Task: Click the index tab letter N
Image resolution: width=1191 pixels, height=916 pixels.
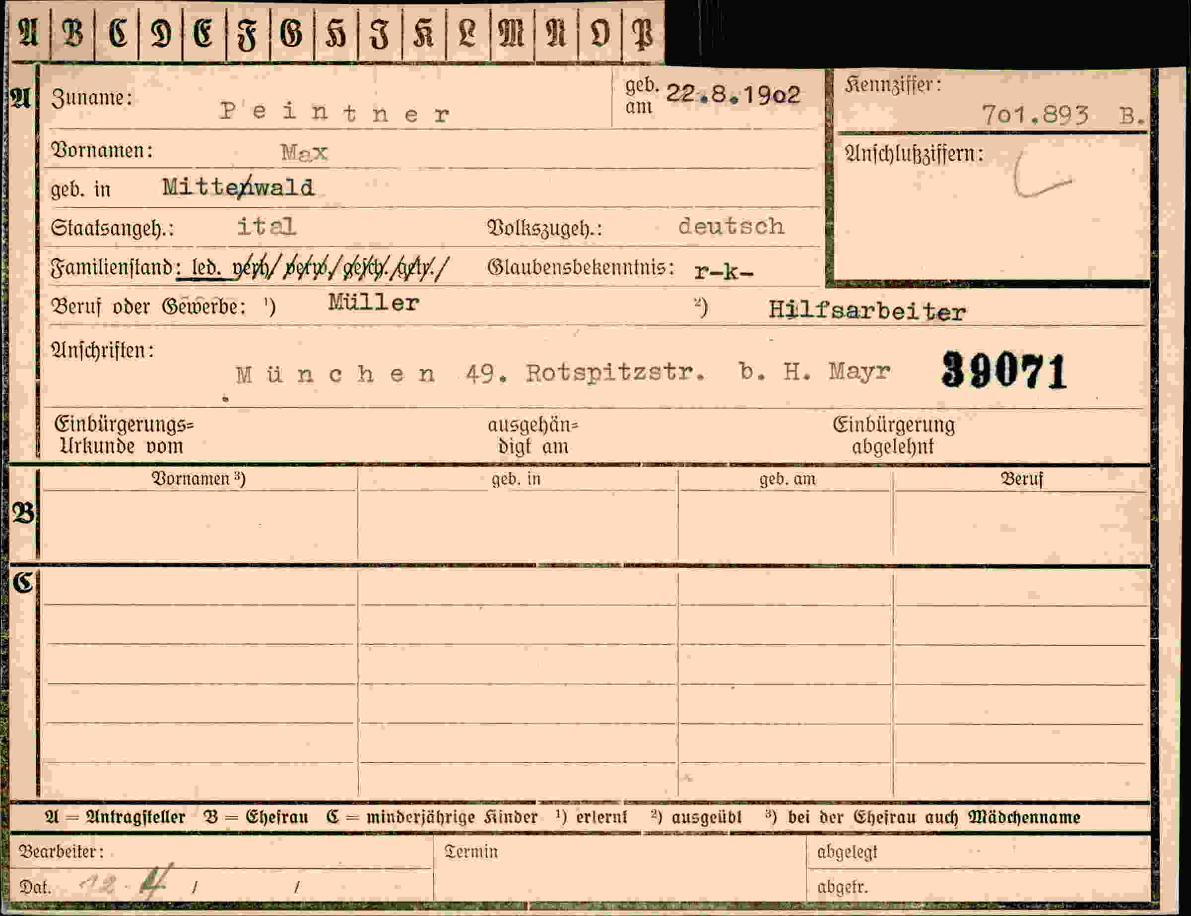Action: (x=556, y=33)
